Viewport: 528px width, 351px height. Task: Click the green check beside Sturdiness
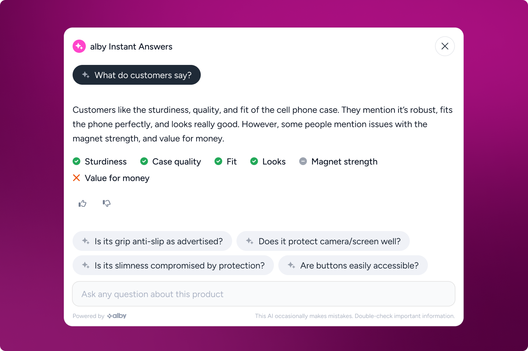pyautogui.click(x=77, y=161)
